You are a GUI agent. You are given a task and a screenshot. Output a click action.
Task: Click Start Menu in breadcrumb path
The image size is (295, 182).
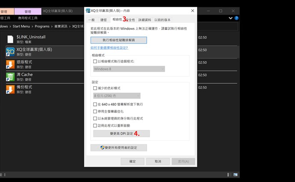(x=21, y=26)
